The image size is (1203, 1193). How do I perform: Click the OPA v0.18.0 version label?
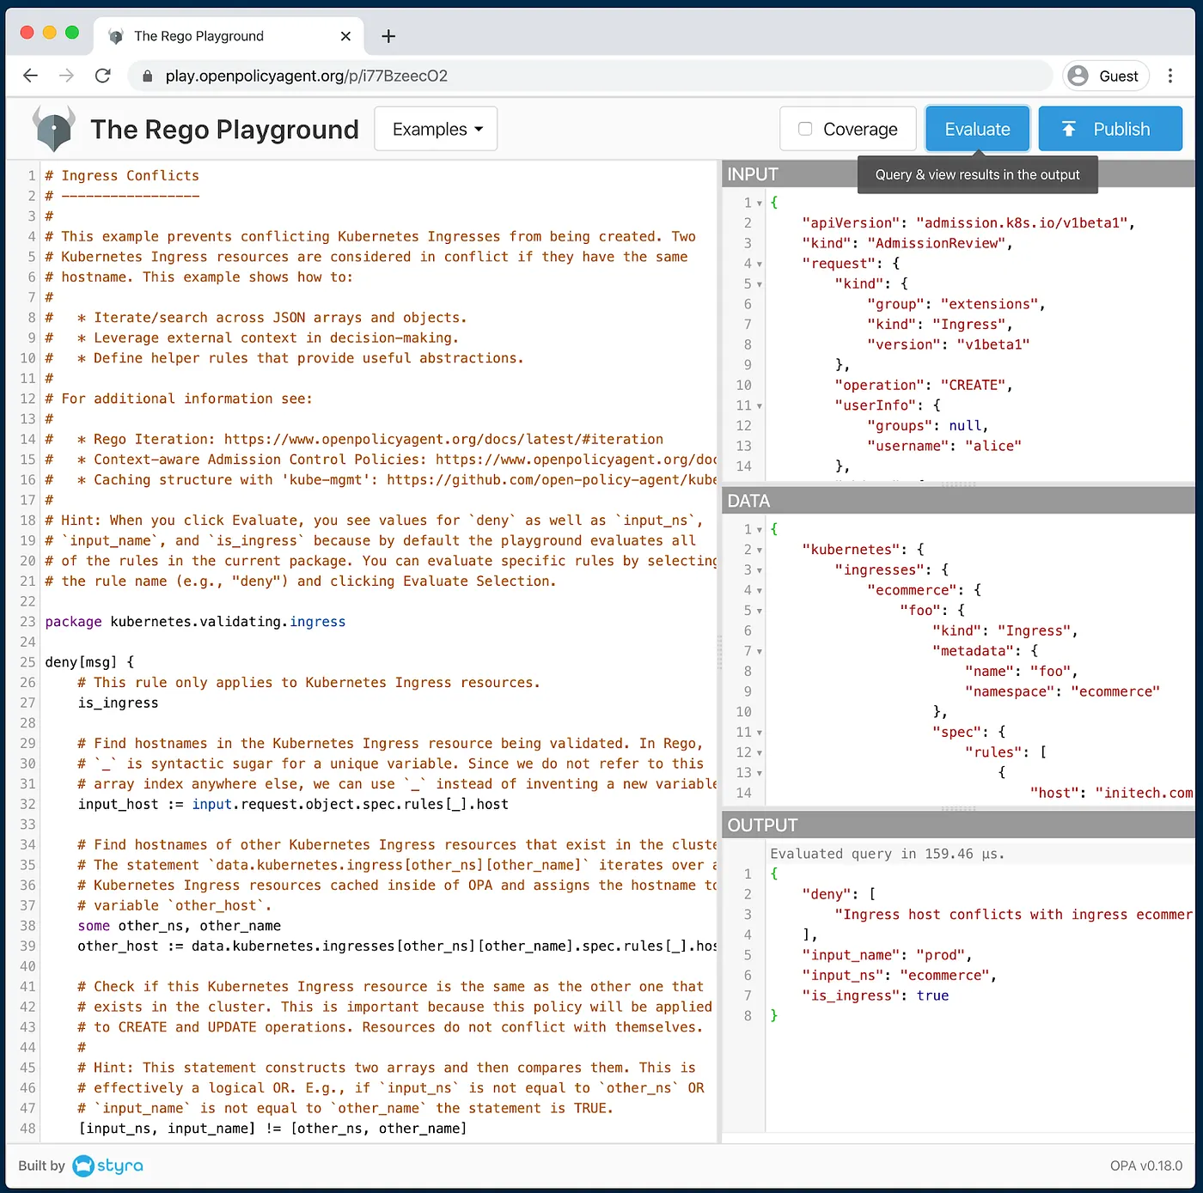pyautogui.click(x=1145, y=1166)
